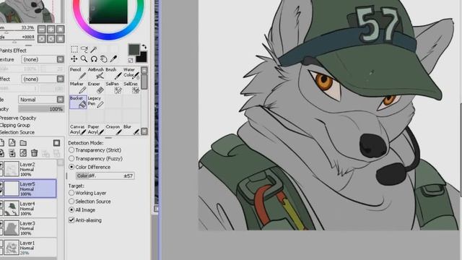
Task: Choose the lasso selection tool
Action: pyautogui.click(x=84, y=49)
